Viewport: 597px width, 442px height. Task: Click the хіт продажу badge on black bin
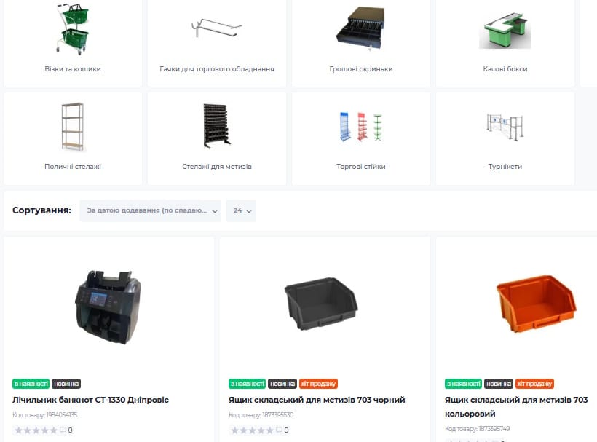click(318, 384)
